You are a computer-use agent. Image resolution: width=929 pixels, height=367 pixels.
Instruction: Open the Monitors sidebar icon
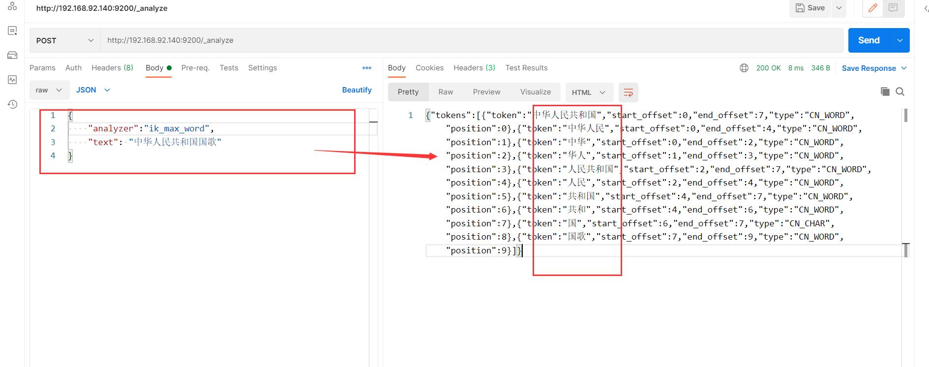point(12,80)
